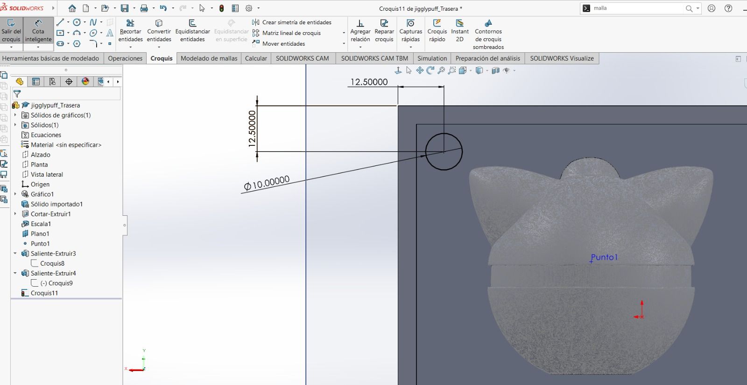Screen dimensions: 747x385
Task: Click Reparar croquis tool
Action: pos(384,31)
